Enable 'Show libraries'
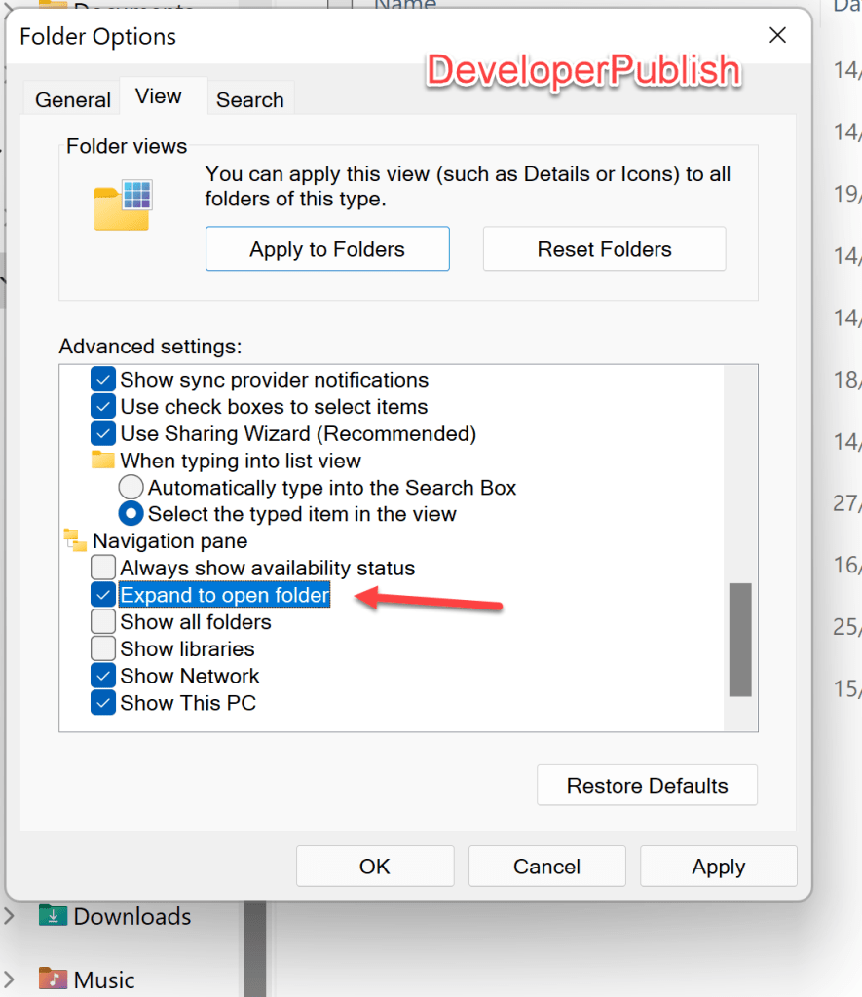The width and height of the screenshot is (862, 997). (x=100, y=648)
